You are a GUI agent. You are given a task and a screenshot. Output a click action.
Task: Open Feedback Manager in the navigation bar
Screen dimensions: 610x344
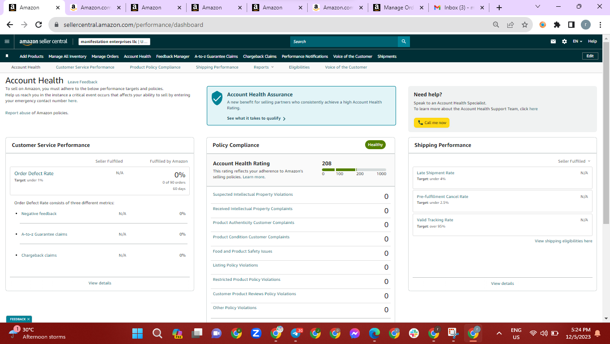pos(173,56)
